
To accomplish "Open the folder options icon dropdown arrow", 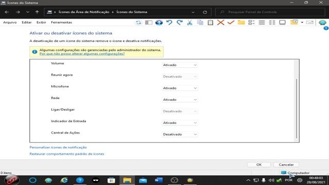I will tap(302, 23).
